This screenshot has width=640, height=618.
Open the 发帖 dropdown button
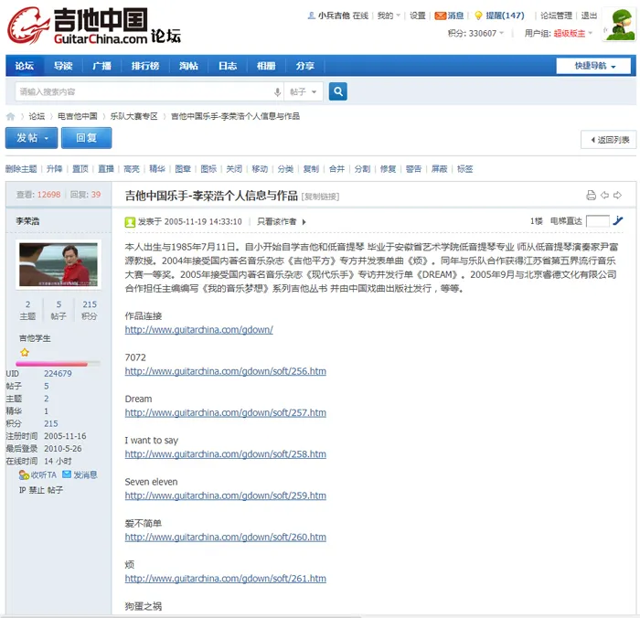coord(31,138)
